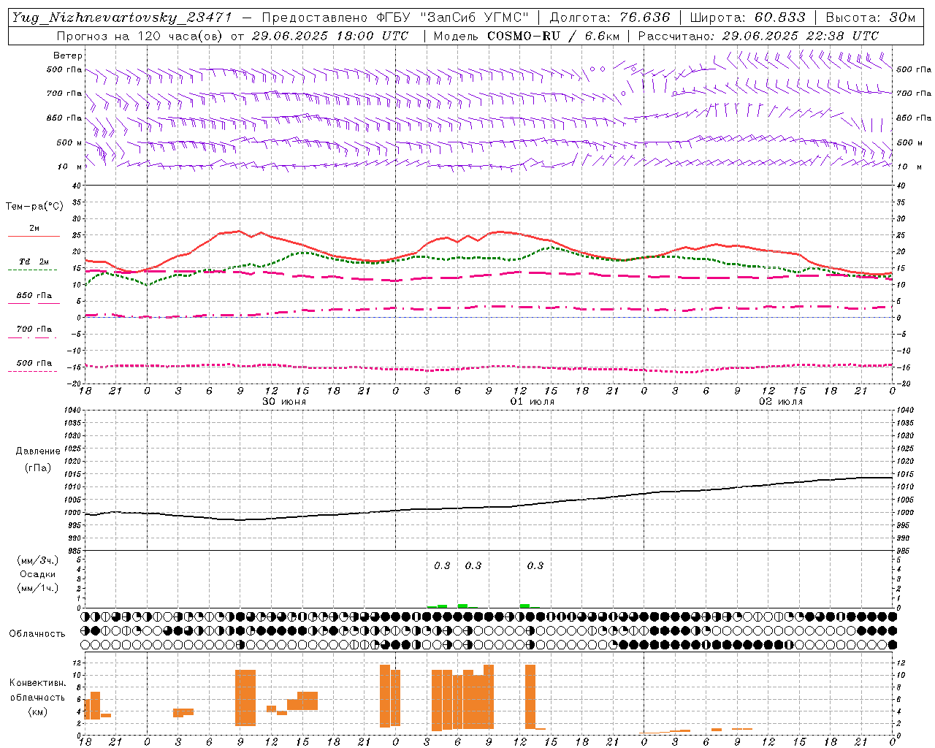
Task: Click the 'Td 2м' dew point legend entry
Action: [34, 262]
